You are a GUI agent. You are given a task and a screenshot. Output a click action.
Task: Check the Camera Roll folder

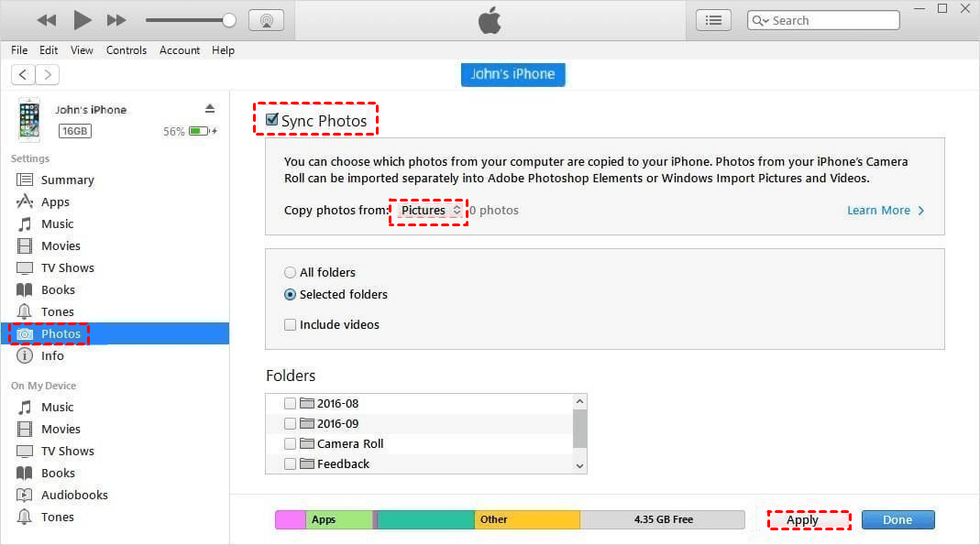[291, 443]
